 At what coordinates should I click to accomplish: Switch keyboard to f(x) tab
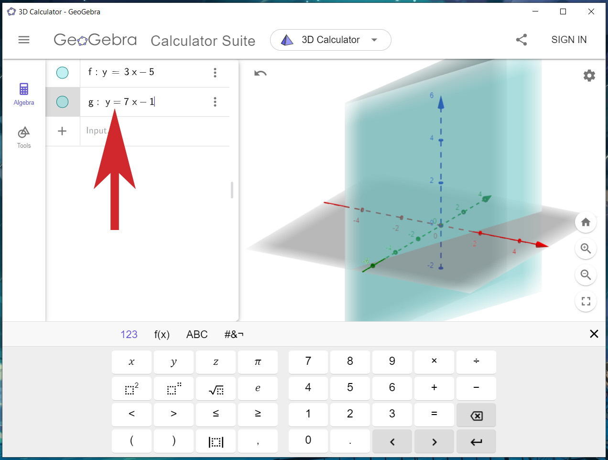click(x=162, y=334)
